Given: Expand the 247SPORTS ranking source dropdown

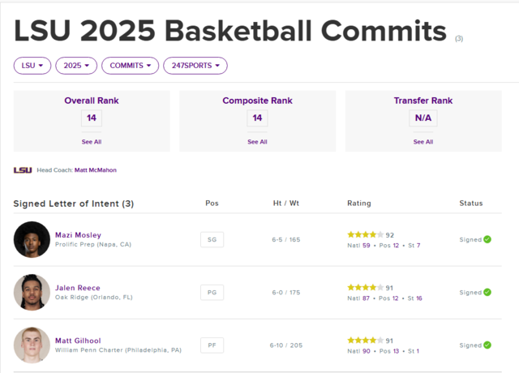Looking at the screenshot, I should click(x=195, y=66).
